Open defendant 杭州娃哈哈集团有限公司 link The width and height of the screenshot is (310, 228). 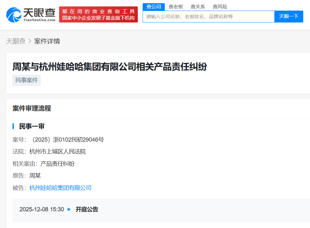[60, 188]
